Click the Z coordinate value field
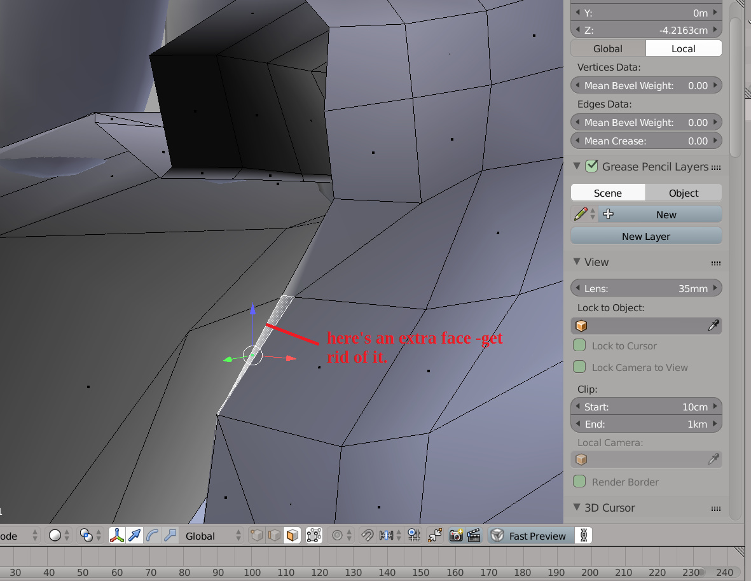This screenshot has width=751, height=581. tap(646, 30)
